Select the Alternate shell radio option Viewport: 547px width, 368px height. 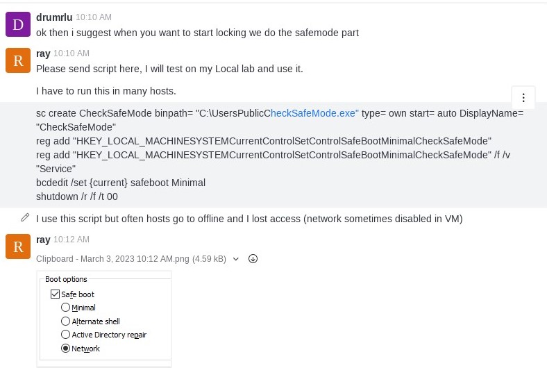pyautogui.click(x=65, y=321)
